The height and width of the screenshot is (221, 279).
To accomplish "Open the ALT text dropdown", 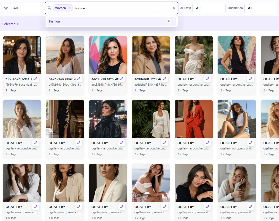I will coord(209,8).
